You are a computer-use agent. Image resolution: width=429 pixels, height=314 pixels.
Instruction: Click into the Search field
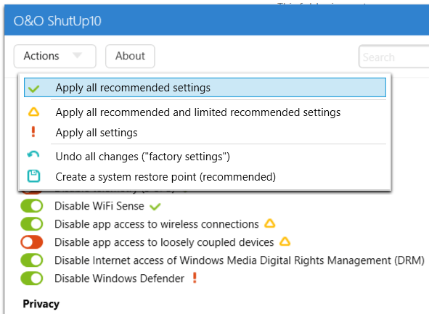click(x=394, y=57)
